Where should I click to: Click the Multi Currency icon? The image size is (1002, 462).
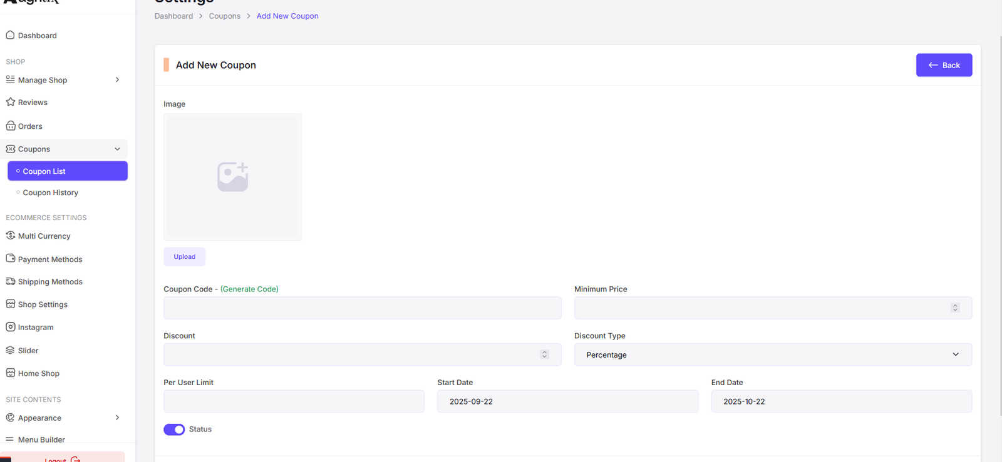coord(10,236)
